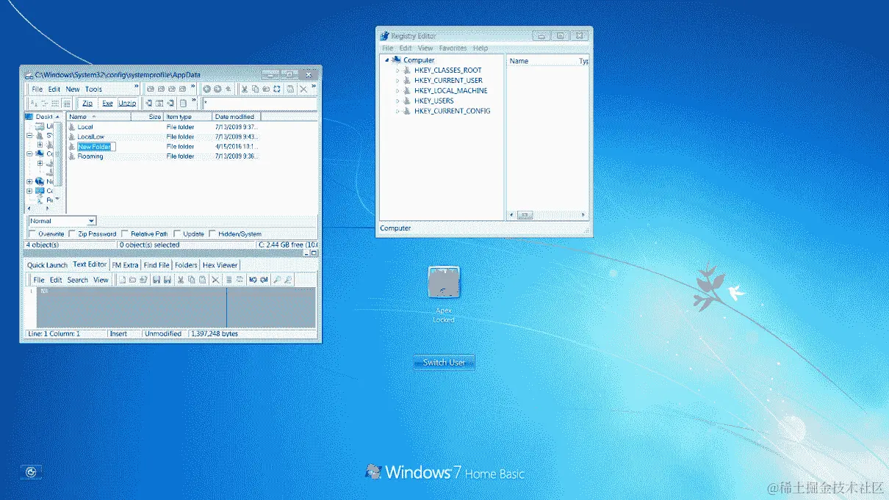This screenshot has height=500, width=889.
Task: Click the Cut scissors icon in file manager toolbar
Action: (245, 89)
